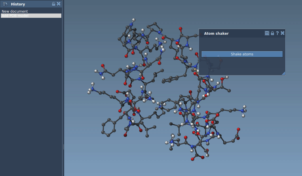Close the Atom shaker window
The width and height of the screenshot is (302, 176).
pyautogui.click(x=282, y=33)
